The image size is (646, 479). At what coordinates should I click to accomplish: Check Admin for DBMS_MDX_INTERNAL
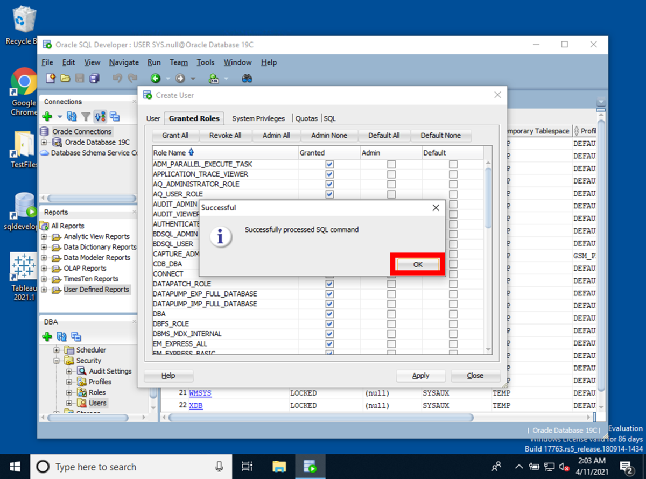391,334
